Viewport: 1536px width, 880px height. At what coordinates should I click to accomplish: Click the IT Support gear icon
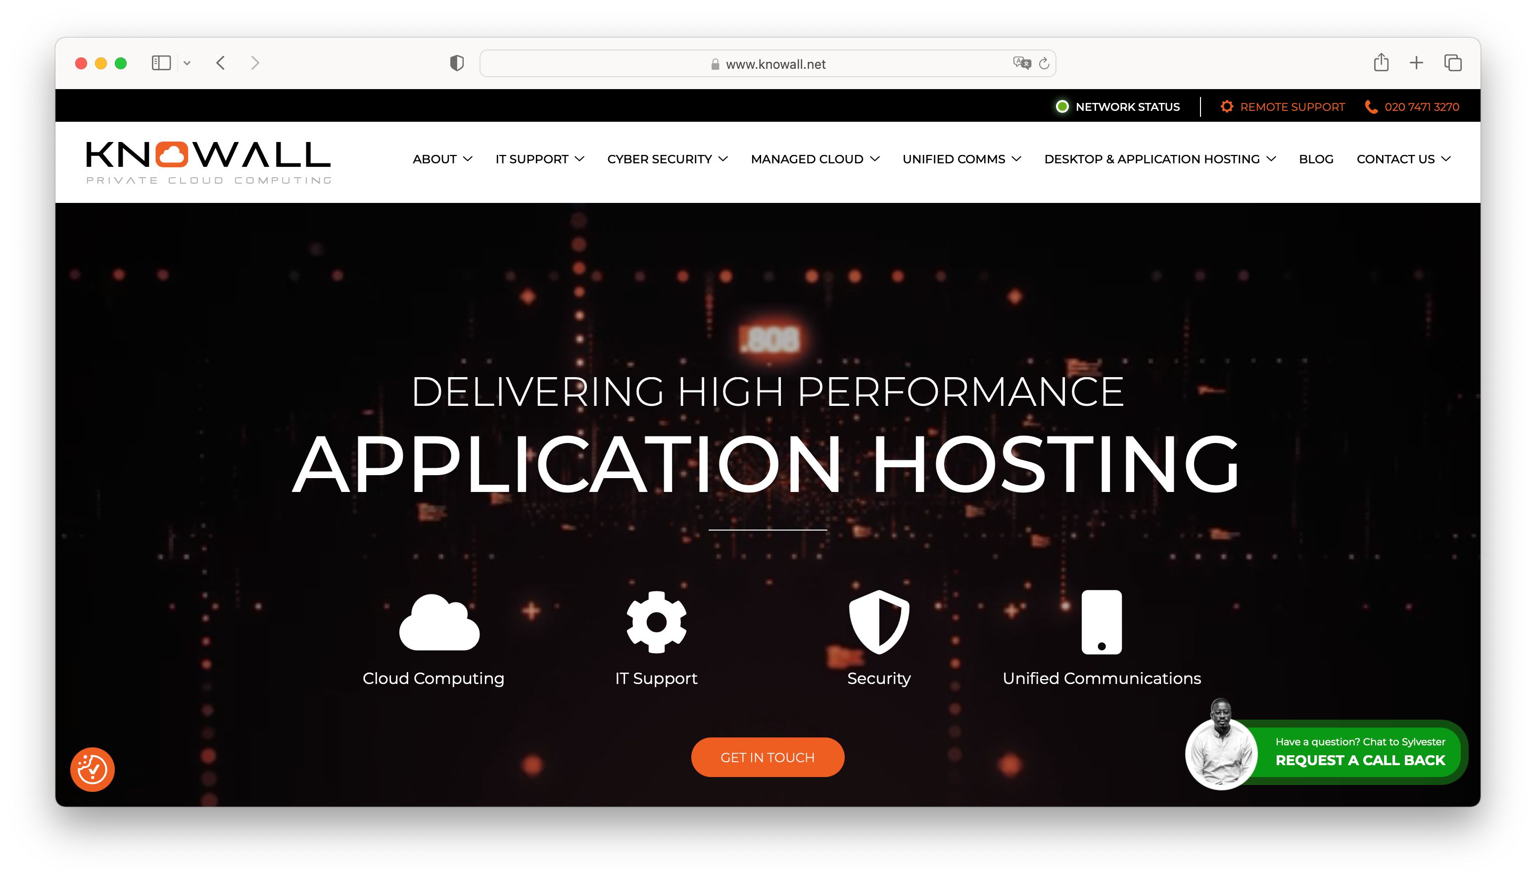click(x=656, y=622)
